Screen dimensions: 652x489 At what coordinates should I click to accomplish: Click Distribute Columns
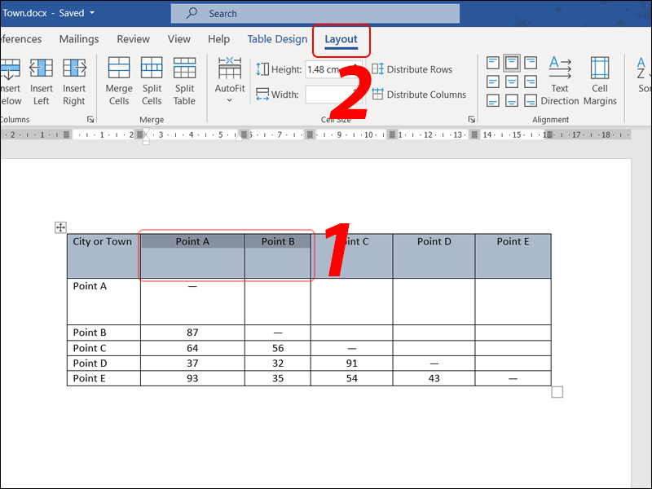pyautogui.click(x=420, y=94)
